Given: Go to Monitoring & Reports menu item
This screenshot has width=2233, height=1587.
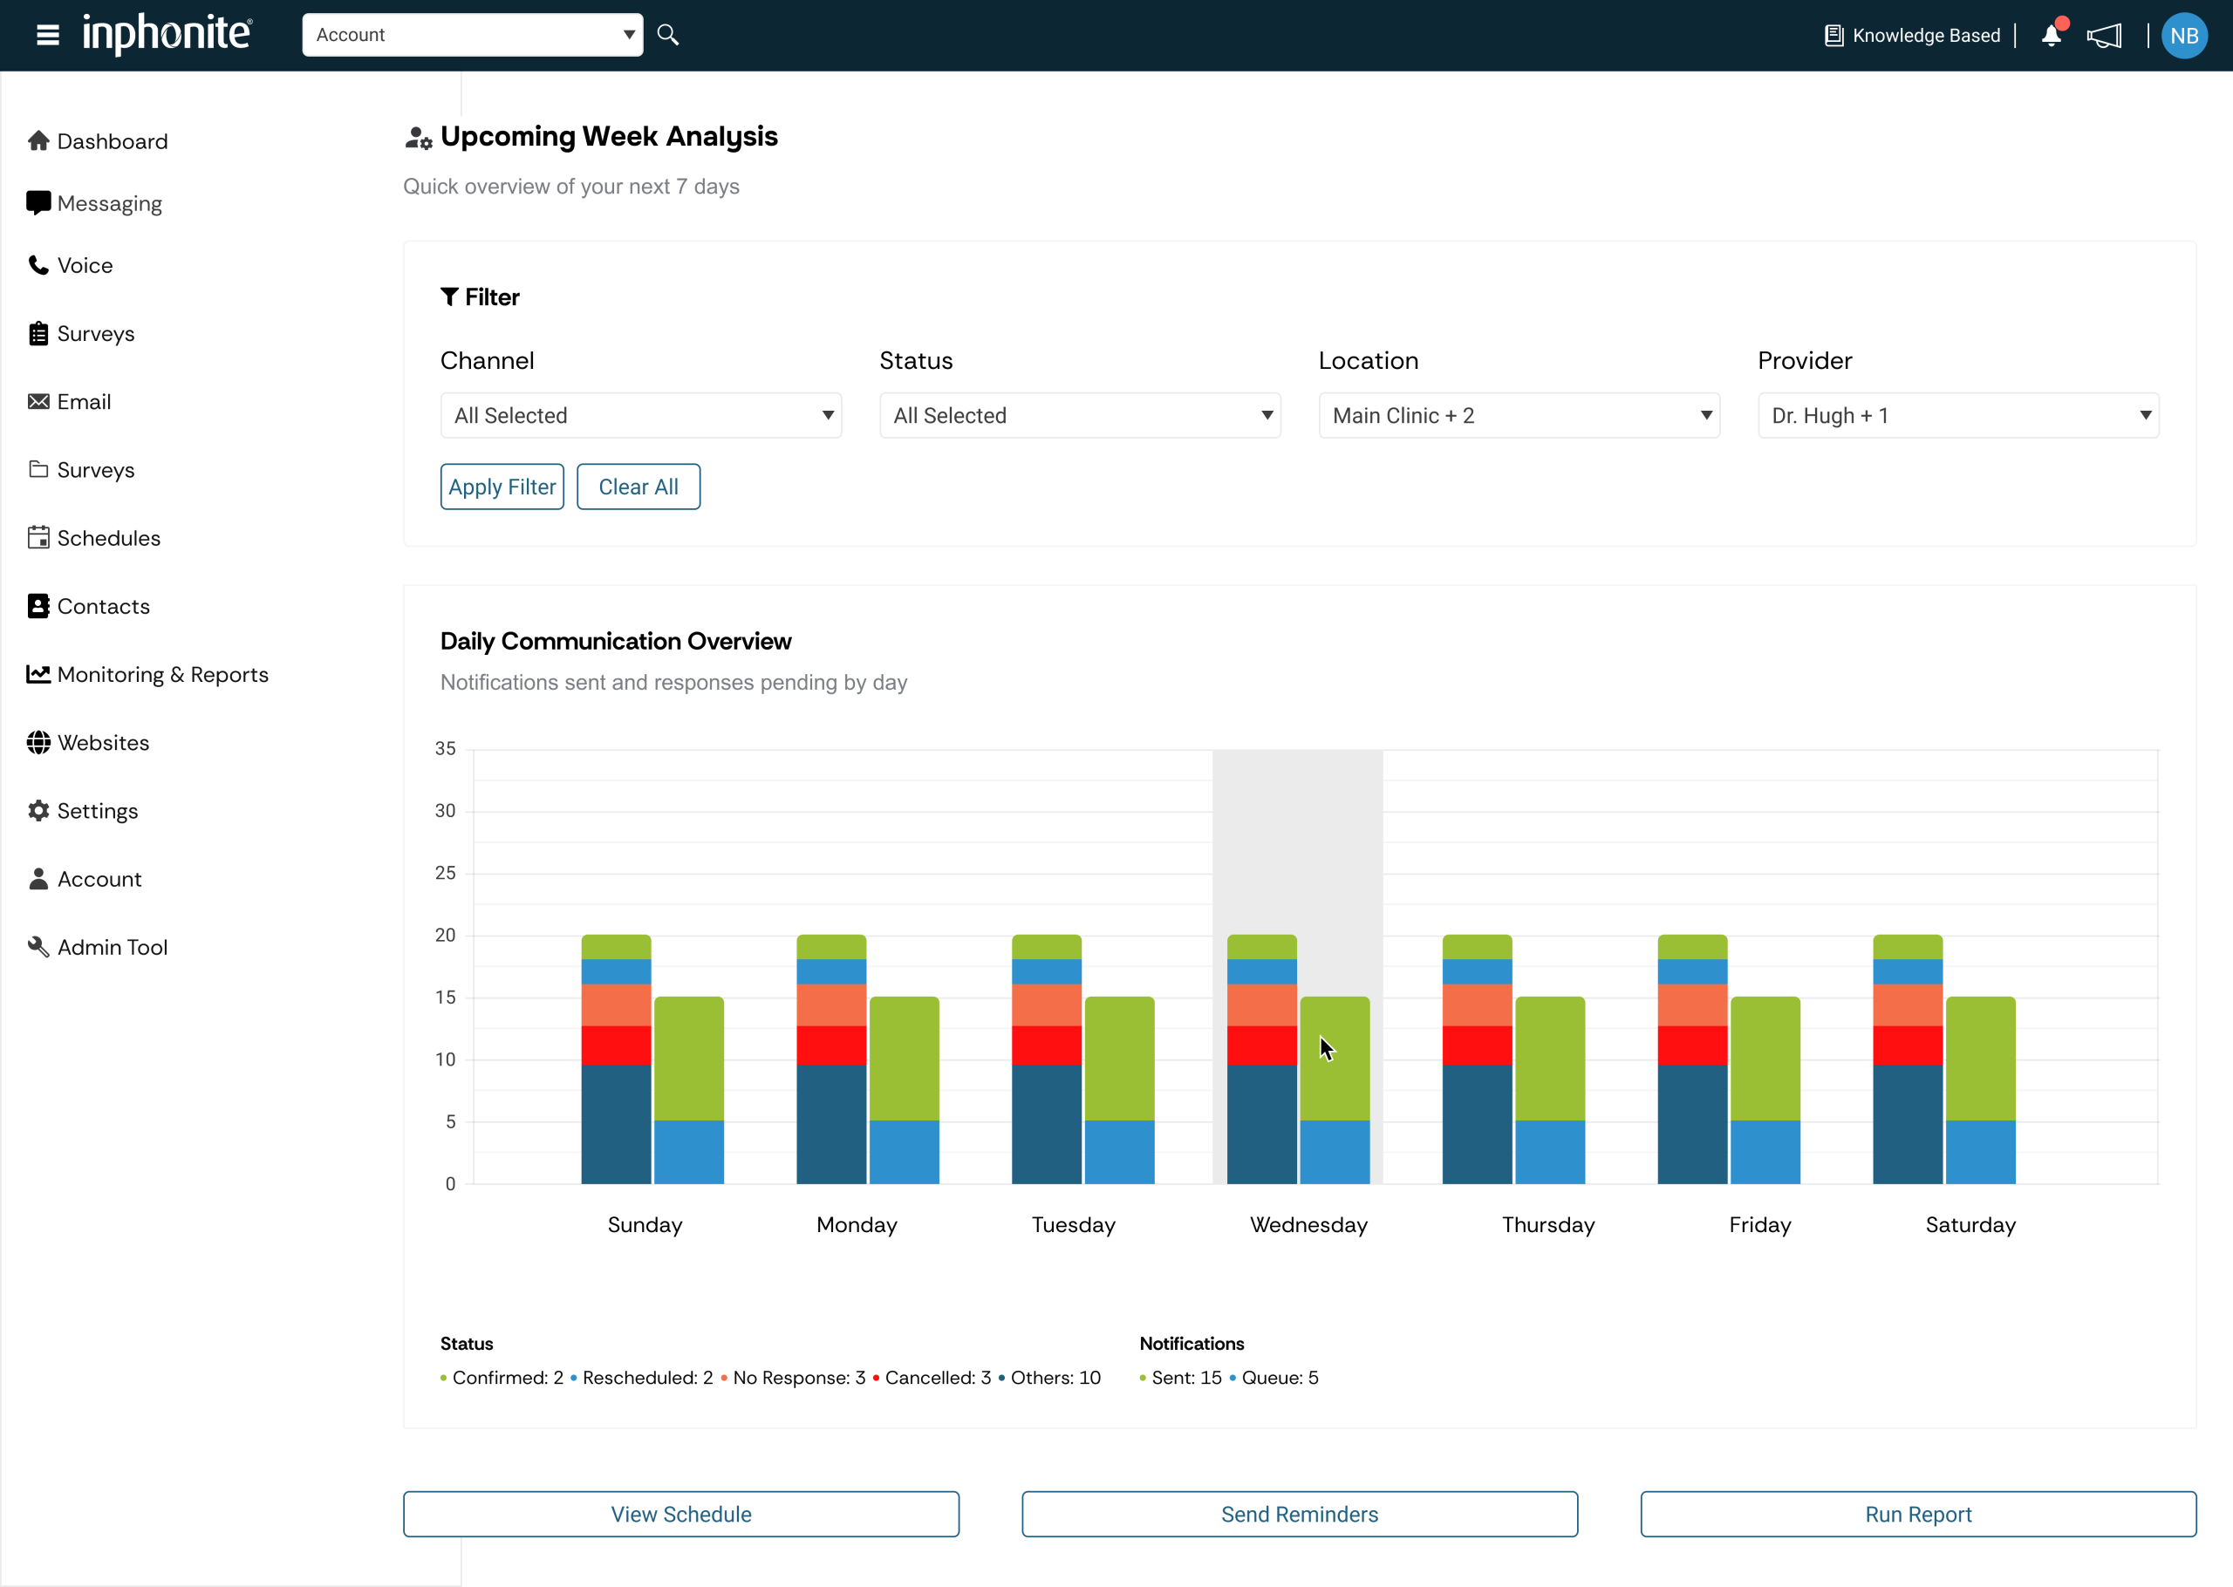Looking at the screenshot, I should tap(162, 674).
